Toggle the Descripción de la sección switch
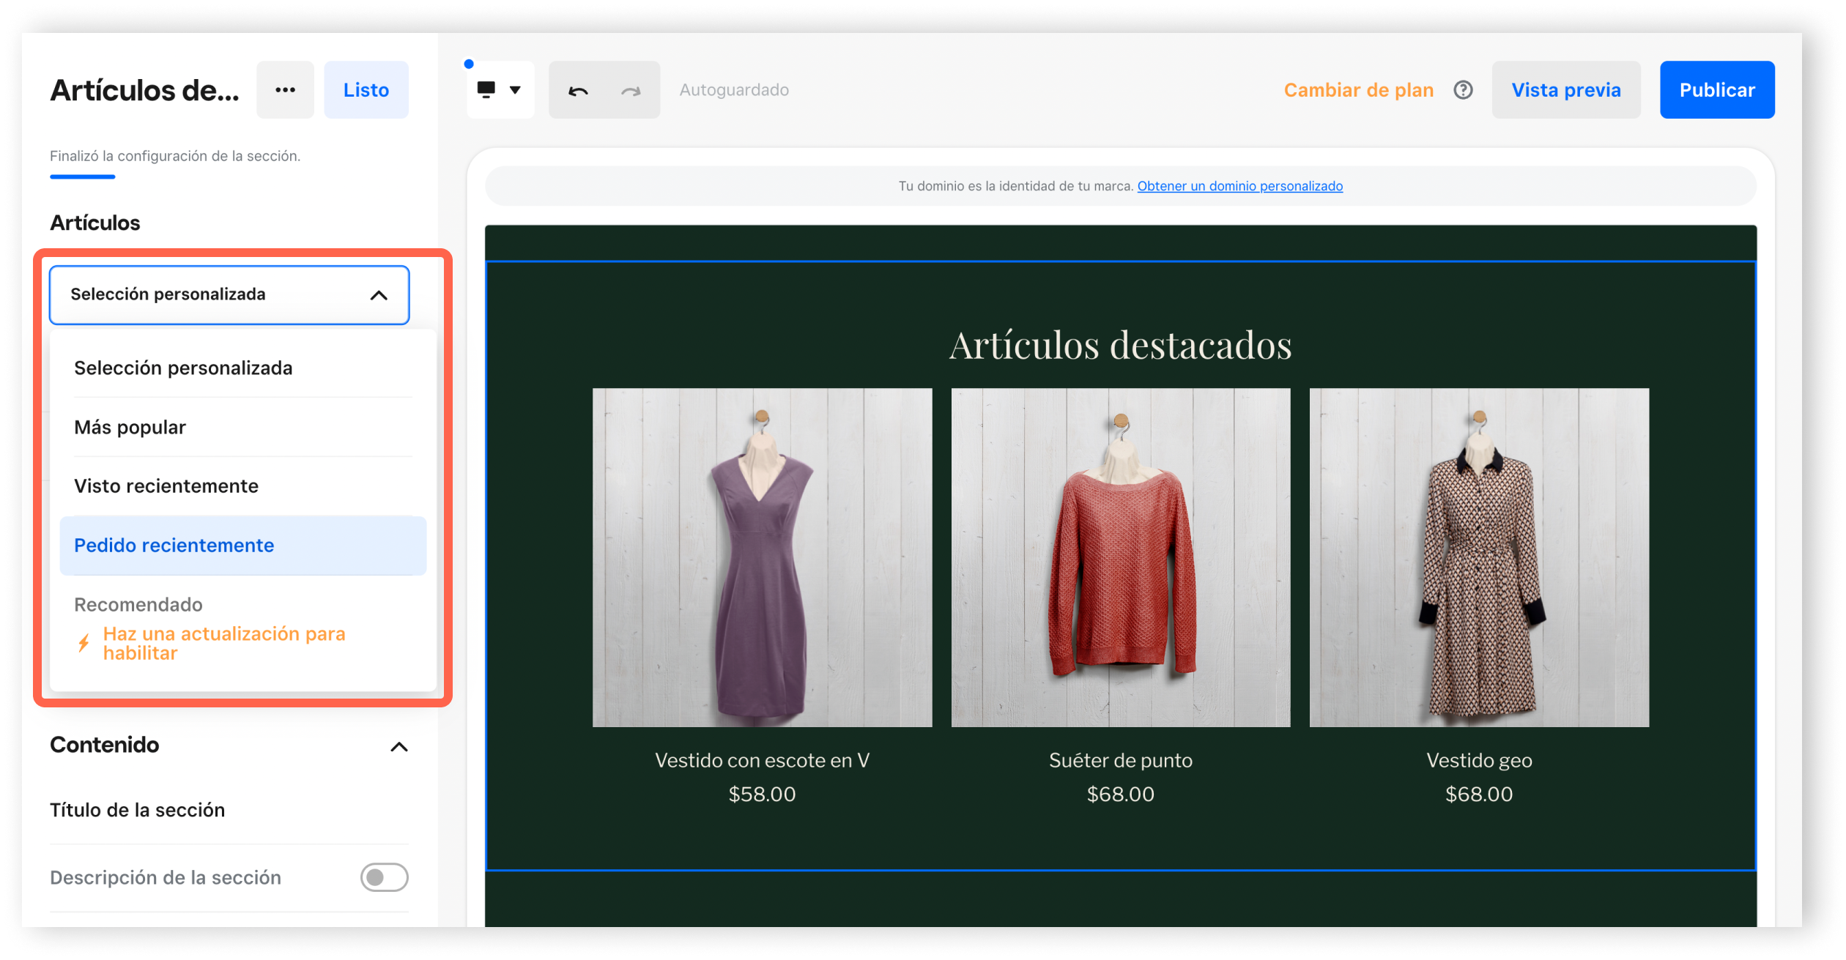This screenshot has width=1846, height=960. coord(384,877)
